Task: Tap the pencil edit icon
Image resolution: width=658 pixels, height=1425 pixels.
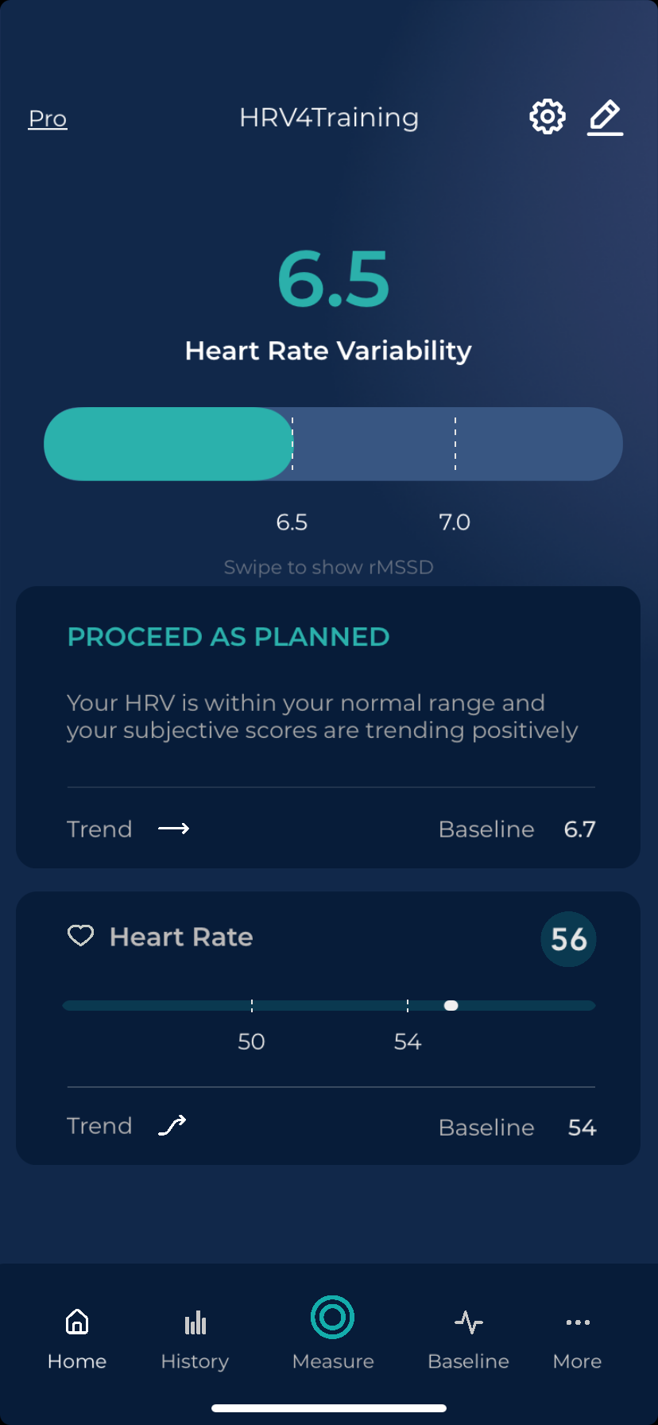Action: [x=606, y=118]
